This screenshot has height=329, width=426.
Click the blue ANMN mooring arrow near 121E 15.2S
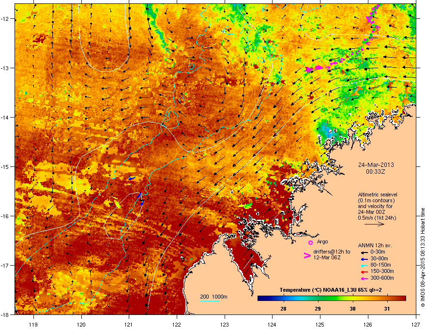[x=132, y=179]
